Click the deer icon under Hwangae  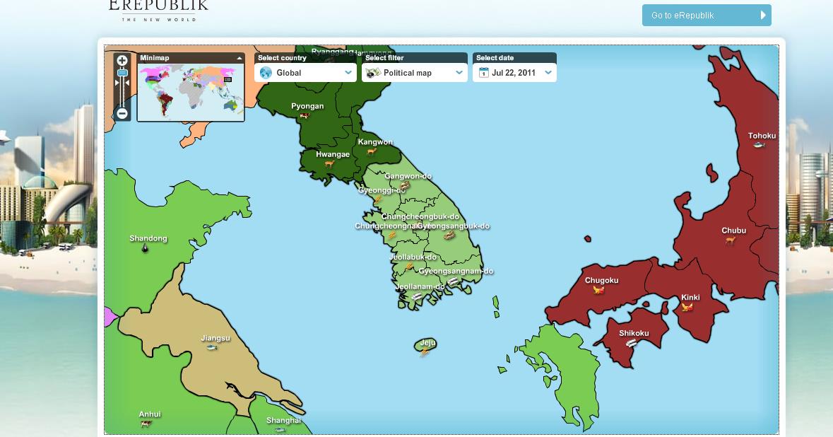[x=329, y=164]
